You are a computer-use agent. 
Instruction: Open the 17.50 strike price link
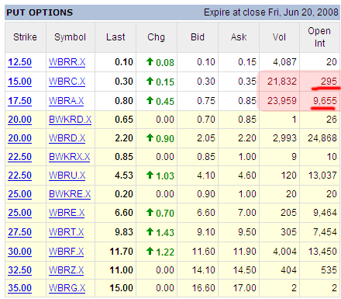pyautogui.click(x=19, y=101)
